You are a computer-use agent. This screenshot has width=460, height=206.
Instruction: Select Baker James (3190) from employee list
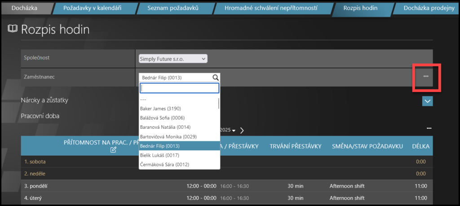(x=160, y=109)
